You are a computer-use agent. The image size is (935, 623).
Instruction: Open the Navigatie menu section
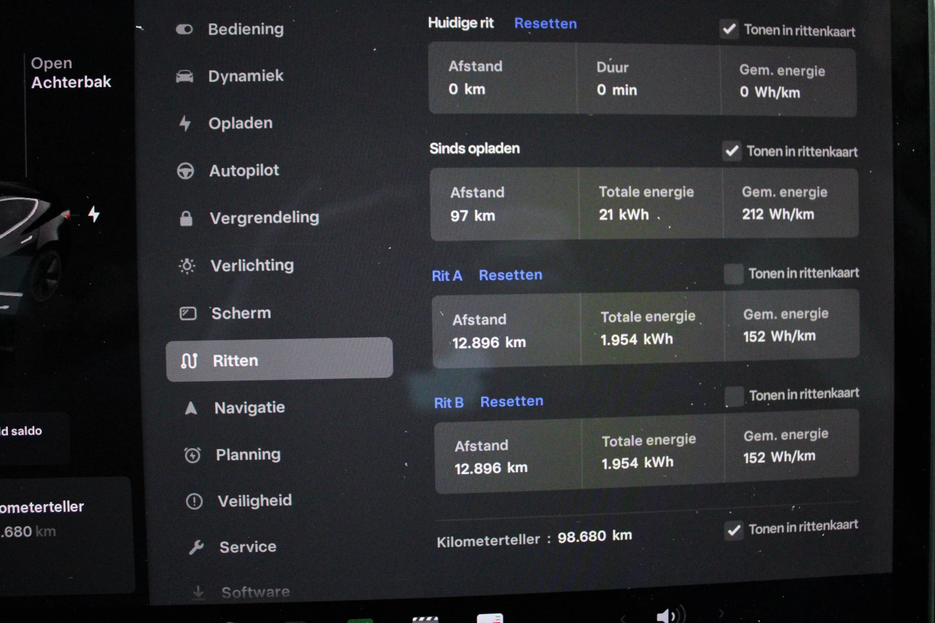[249, 408]
